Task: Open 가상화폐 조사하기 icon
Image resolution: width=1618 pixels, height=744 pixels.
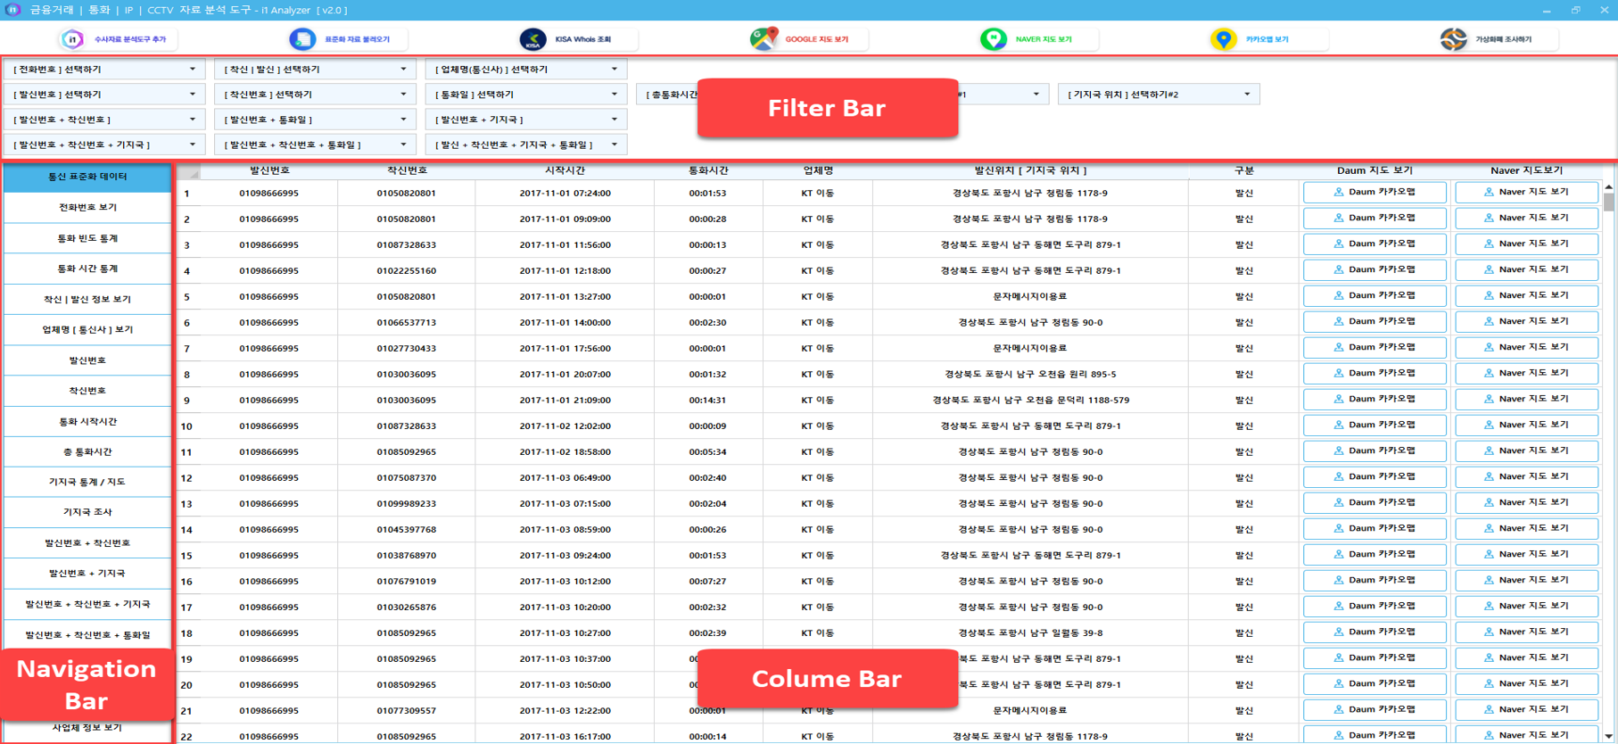Action: (x=1453, y=39)
